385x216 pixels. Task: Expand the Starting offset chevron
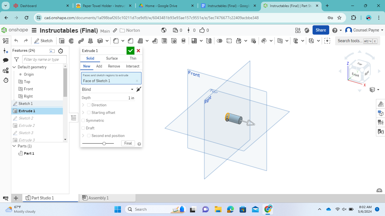click(83, 112)
